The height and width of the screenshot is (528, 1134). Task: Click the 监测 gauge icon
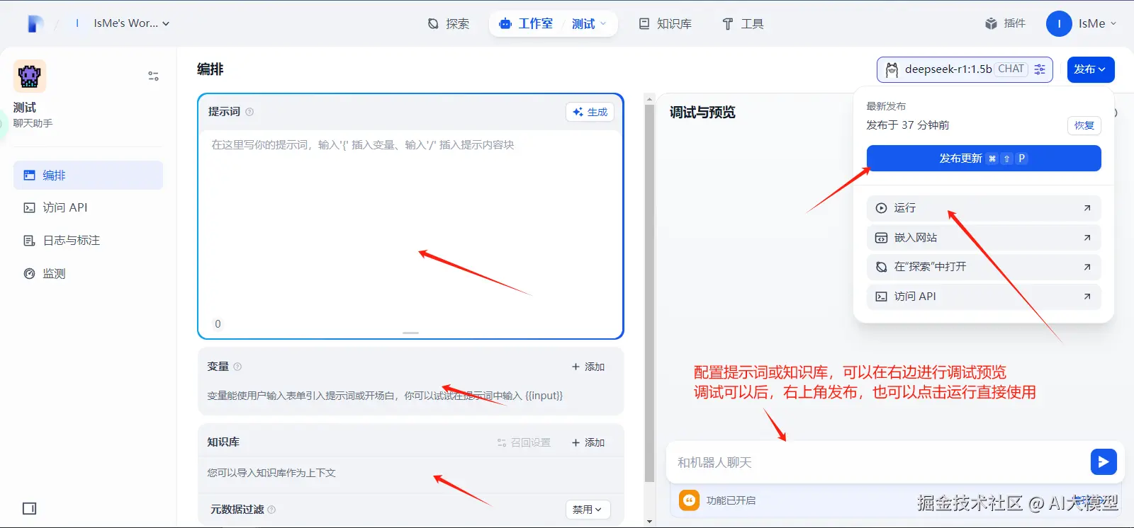coord(29,273)
